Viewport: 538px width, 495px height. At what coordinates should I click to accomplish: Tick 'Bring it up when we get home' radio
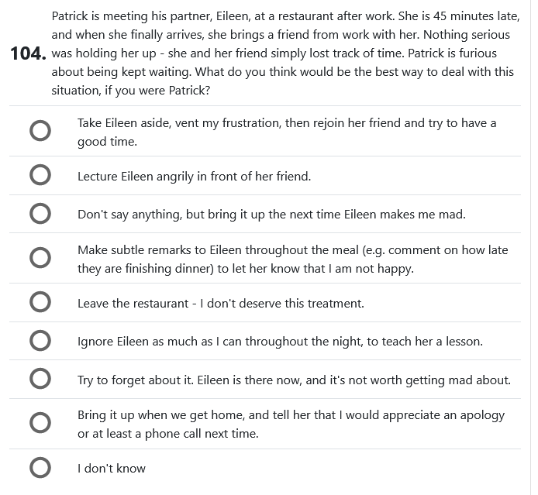point(40,423)
